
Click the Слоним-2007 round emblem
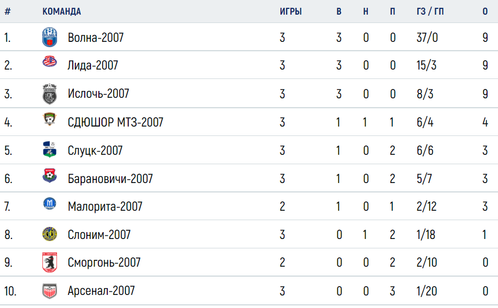pyautogui.click(x=50, y=234)
